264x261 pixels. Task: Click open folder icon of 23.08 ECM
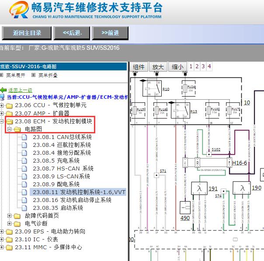(10, 122)
